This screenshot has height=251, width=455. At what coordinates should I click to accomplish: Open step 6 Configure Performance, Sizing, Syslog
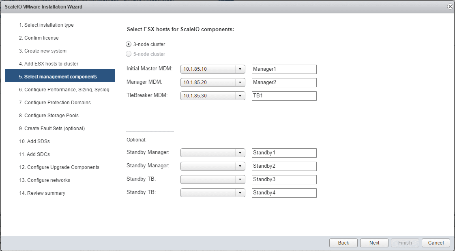point(64,90)
